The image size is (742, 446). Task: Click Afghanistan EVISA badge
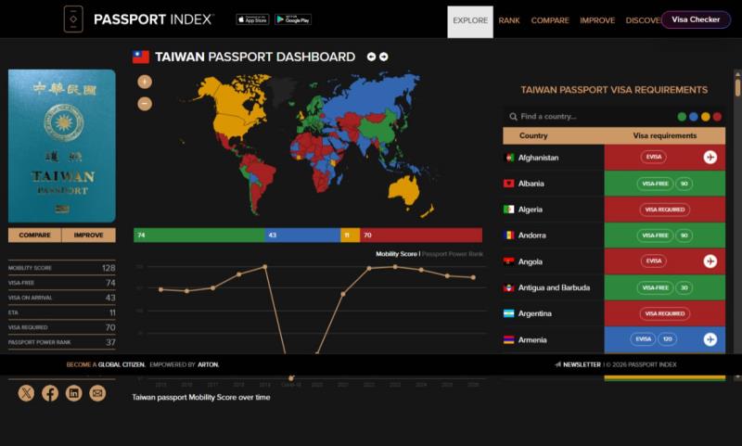coord(654,157)
